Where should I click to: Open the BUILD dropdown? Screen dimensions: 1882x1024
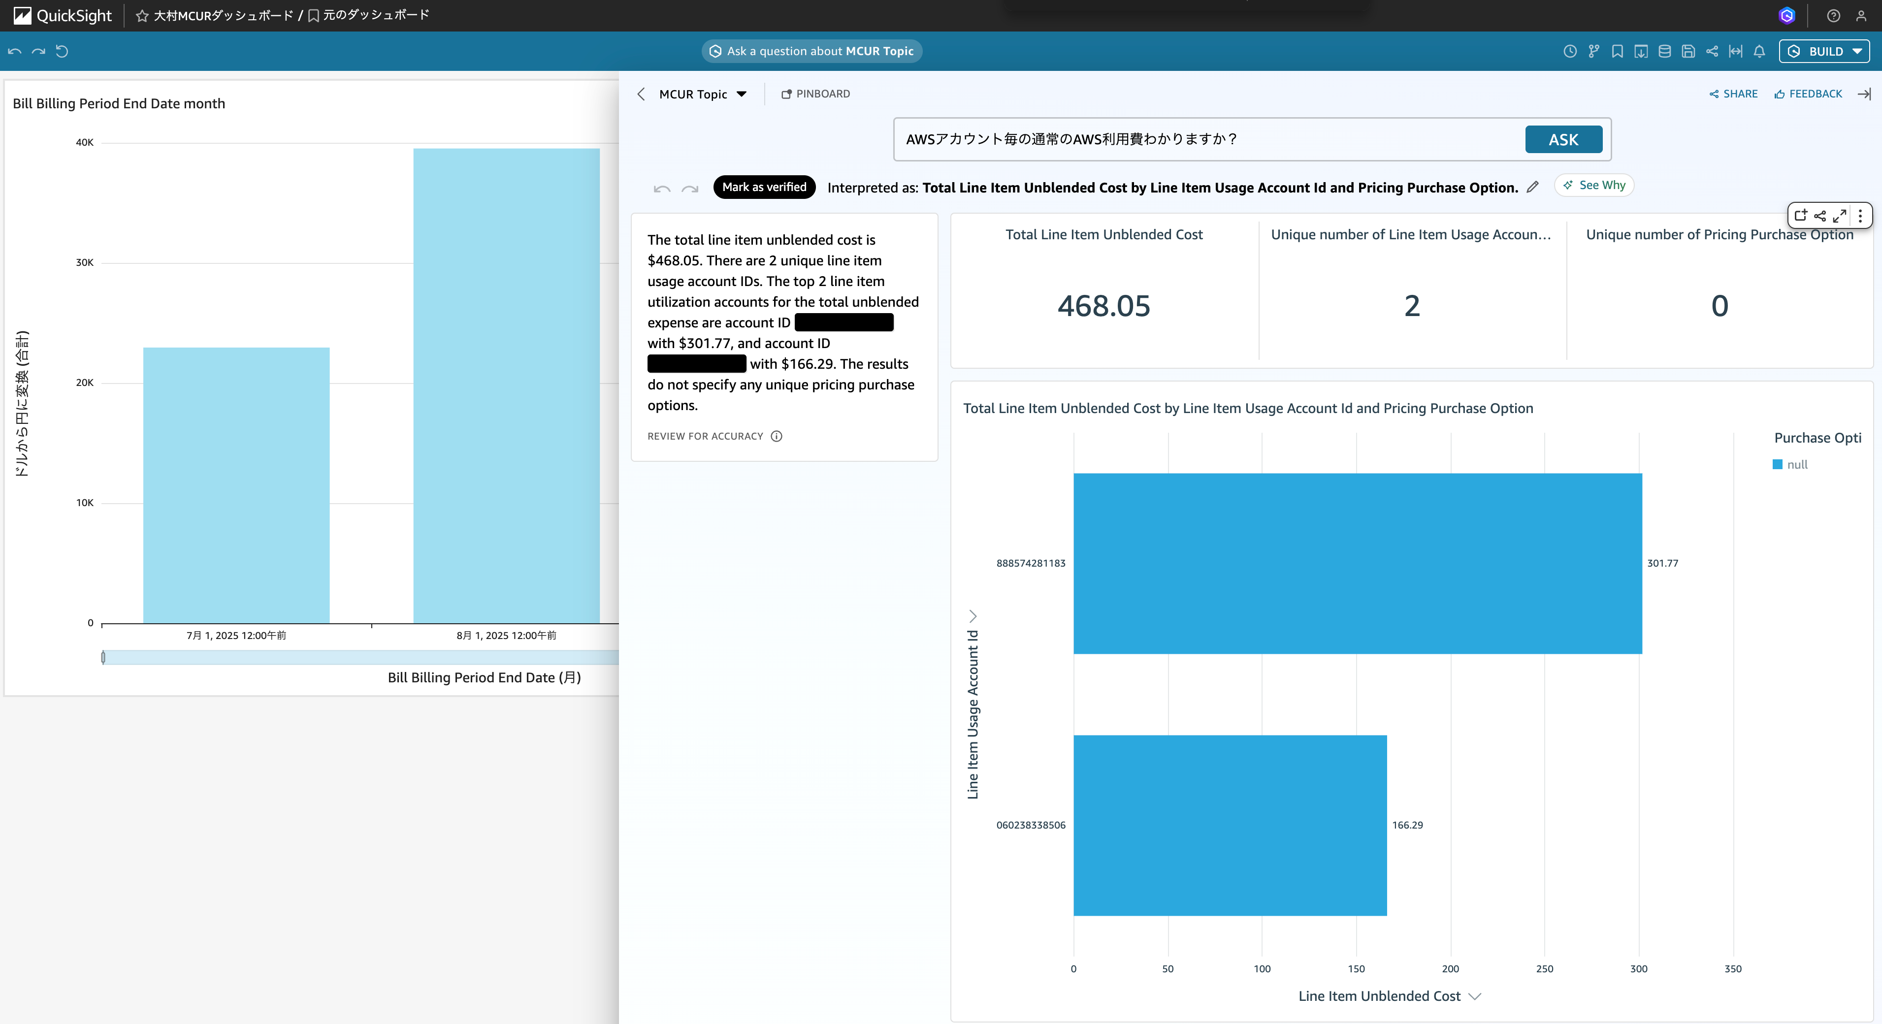1824,51
